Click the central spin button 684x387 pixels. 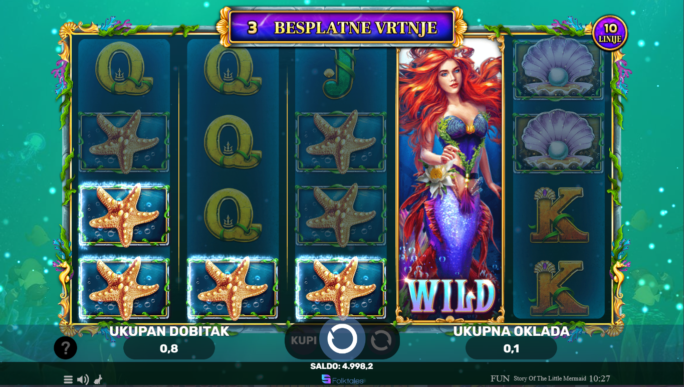(342, 339)
